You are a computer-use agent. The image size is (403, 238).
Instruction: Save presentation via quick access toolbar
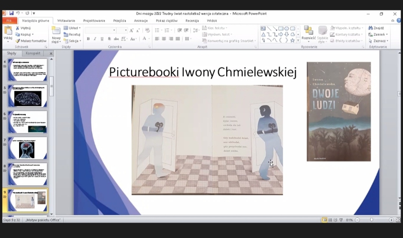pos(11,13)
